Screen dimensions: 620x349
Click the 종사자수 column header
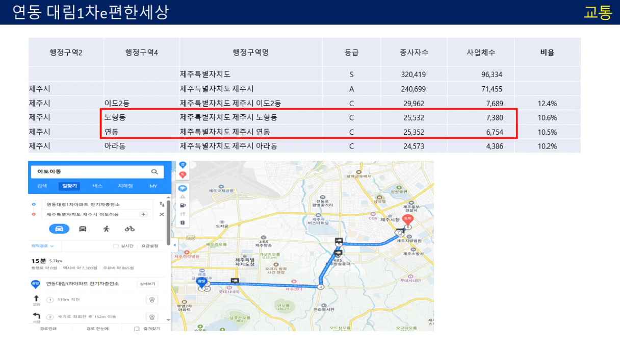(414, 52)
